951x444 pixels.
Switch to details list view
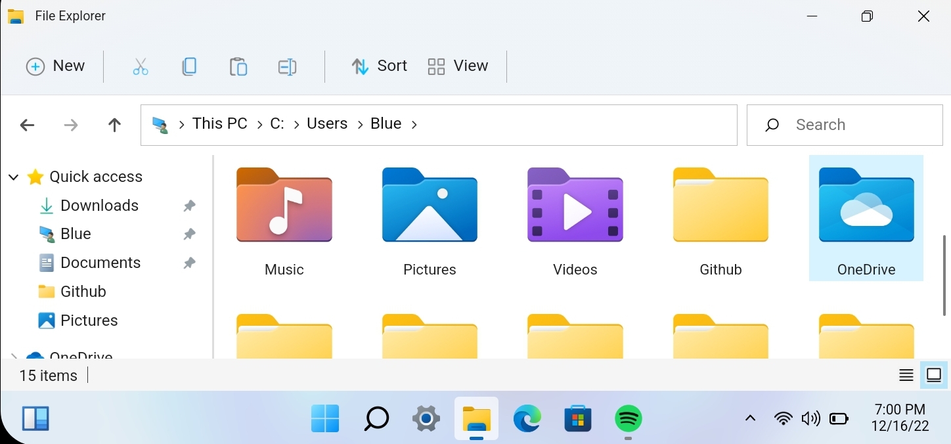pyautogui.click(x=906, y=375)
